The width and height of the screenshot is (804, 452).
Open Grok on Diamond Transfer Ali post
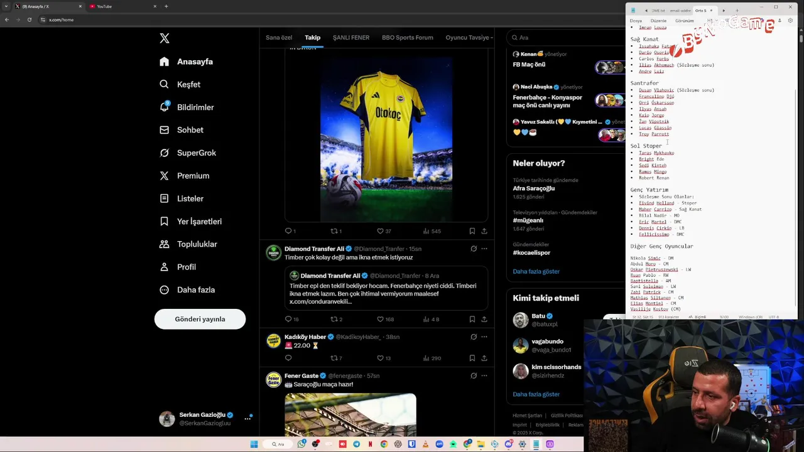(474, 249)
